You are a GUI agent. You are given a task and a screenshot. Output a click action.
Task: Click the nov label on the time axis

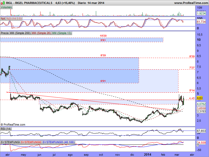pyautogui.click(x=117, y=155)
